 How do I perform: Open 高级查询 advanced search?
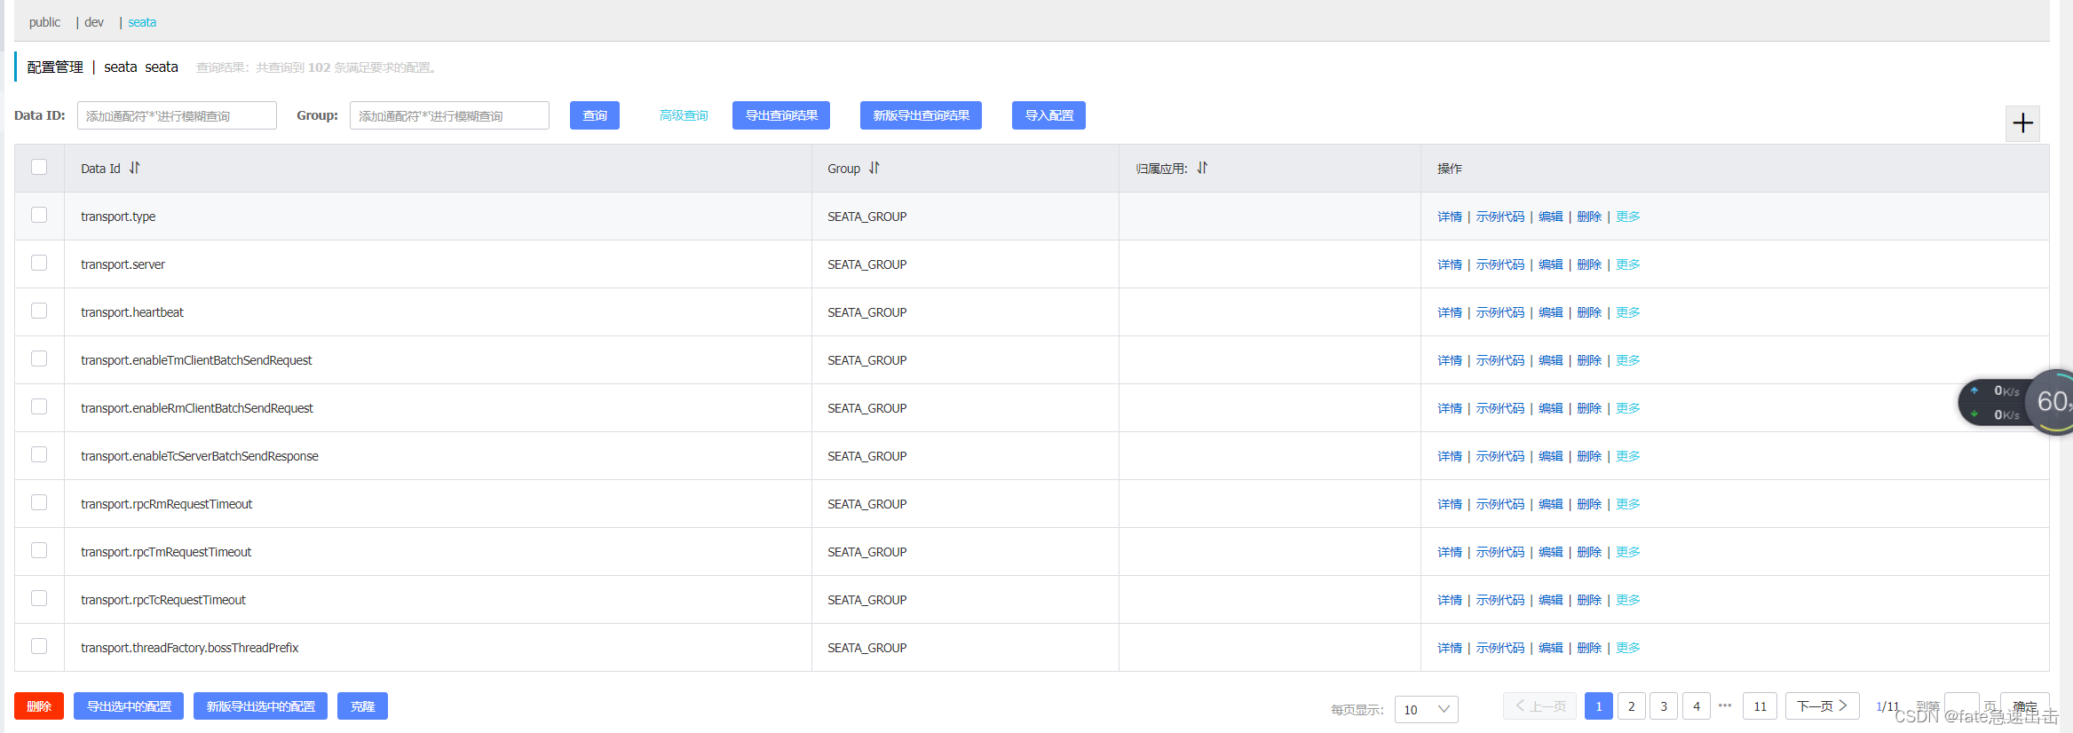coord(684,115)
